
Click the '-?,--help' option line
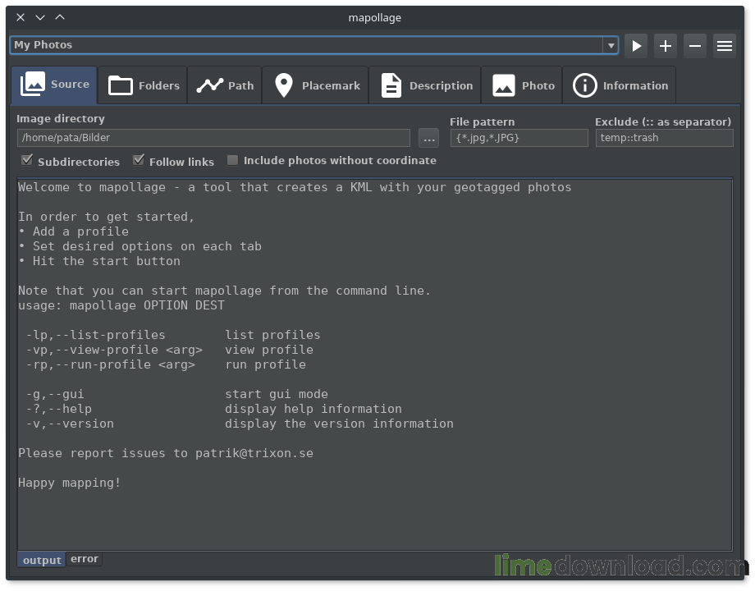(x=214, y=409)
